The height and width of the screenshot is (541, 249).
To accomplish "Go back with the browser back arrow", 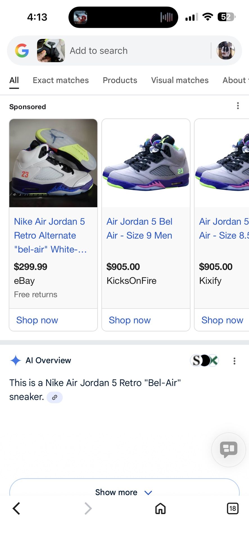I will [17, 509].
